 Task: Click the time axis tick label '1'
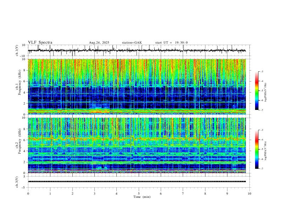pos(50,194)
